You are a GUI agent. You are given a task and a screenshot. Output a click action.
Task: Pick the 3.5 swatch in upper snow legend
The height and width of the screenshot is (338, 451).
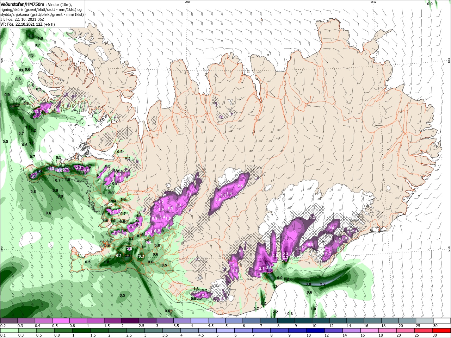tap(182, 321)
